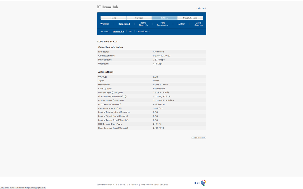
Task: Click the BT logo icon
Action: tap(200, 183)
